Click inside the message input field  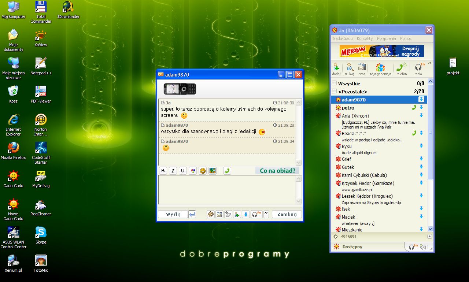(227, 190)
